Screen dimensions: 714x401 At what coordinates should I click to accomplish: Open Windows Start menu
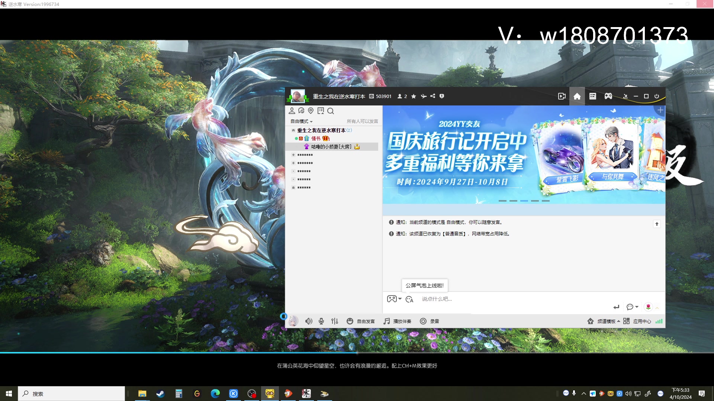click(x=9, y=394)
